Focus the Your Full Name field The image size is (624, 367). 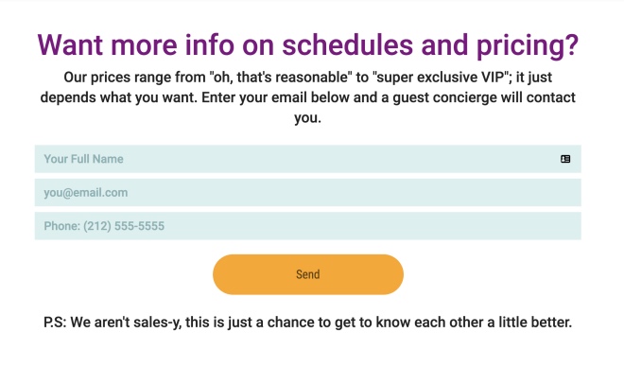(307, 159)
